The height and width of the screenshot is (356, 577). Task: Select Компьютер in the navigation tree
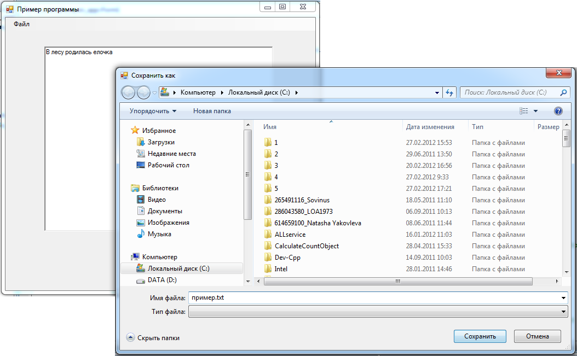154,256
